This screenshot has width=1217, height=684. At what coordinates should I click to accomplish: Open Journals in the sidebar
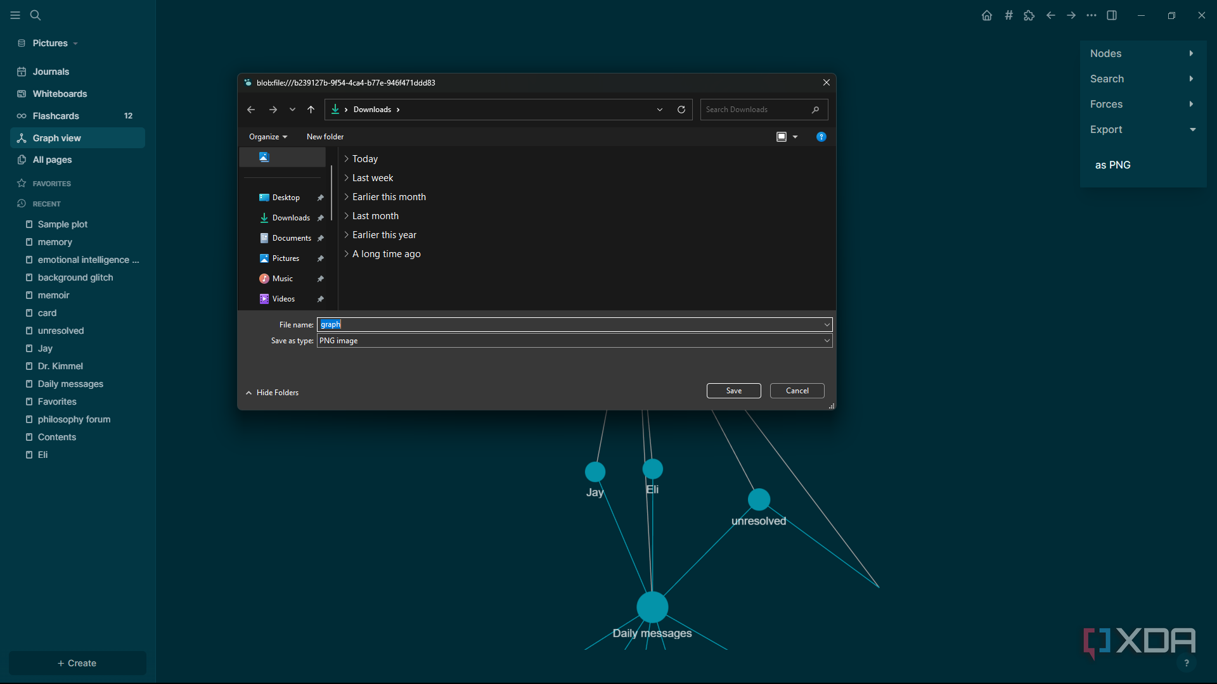point(77,72)
